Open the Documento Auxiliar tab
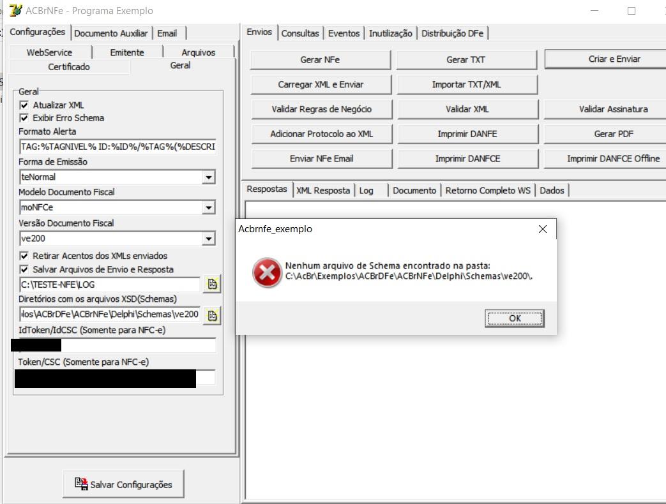 [111, 34]
